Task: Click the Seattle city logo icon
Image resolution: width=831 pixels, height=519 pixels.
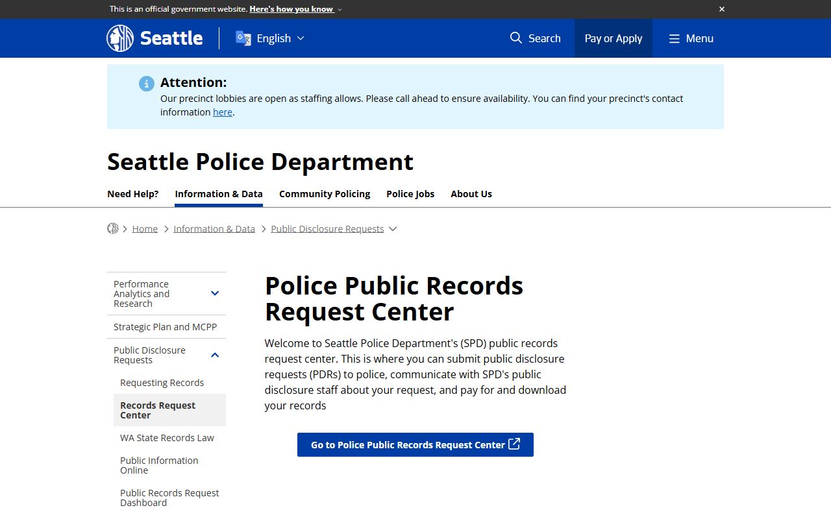Action: pos(120,38)
